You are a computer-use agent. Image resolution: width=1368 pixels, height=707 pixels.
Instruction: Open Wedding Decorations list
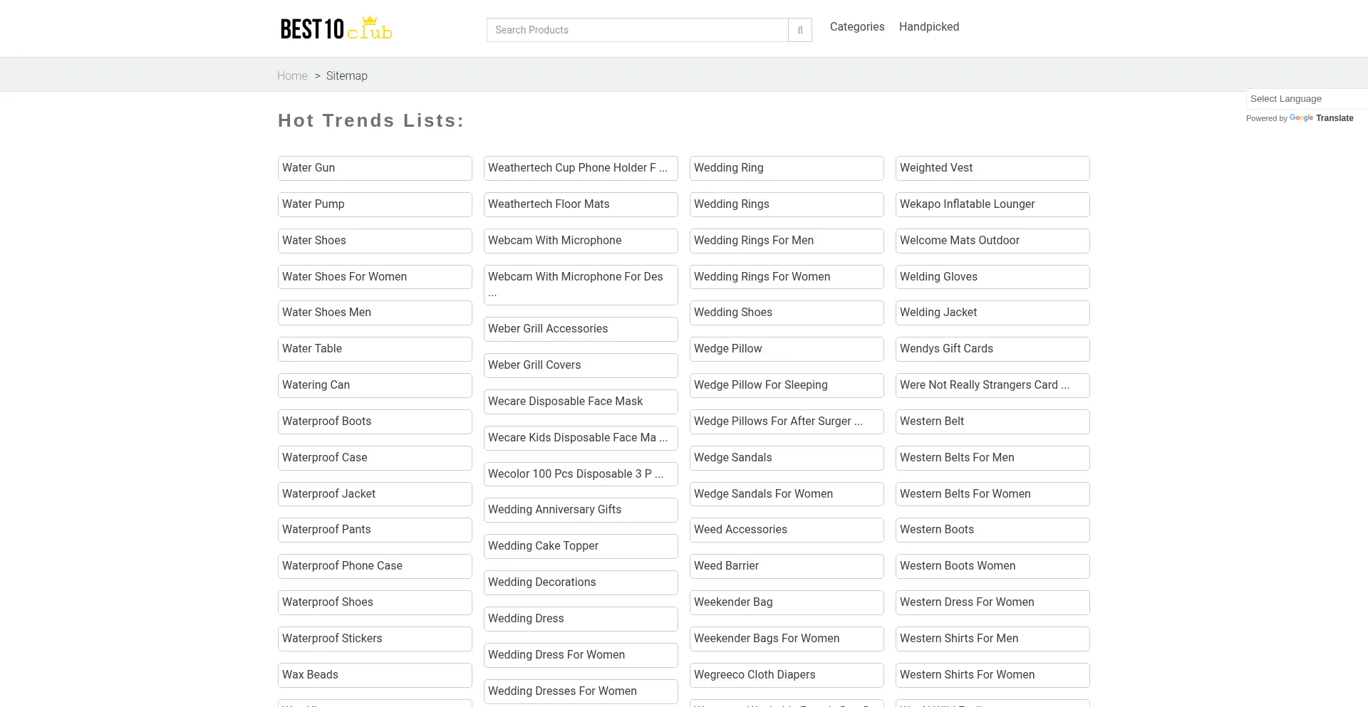click(581, 582)
